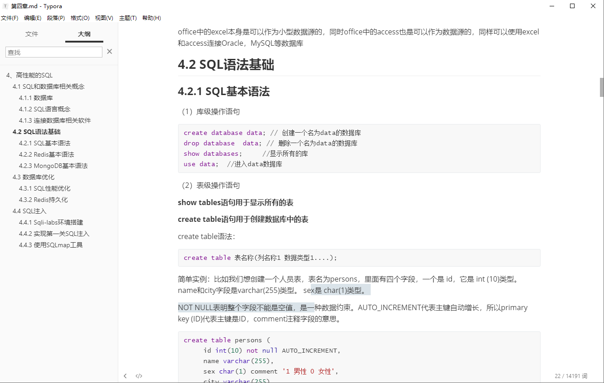Screen dimensions: 604x383
Task: Click the top paragraph starting office中的excel
Action: [359, 38]
